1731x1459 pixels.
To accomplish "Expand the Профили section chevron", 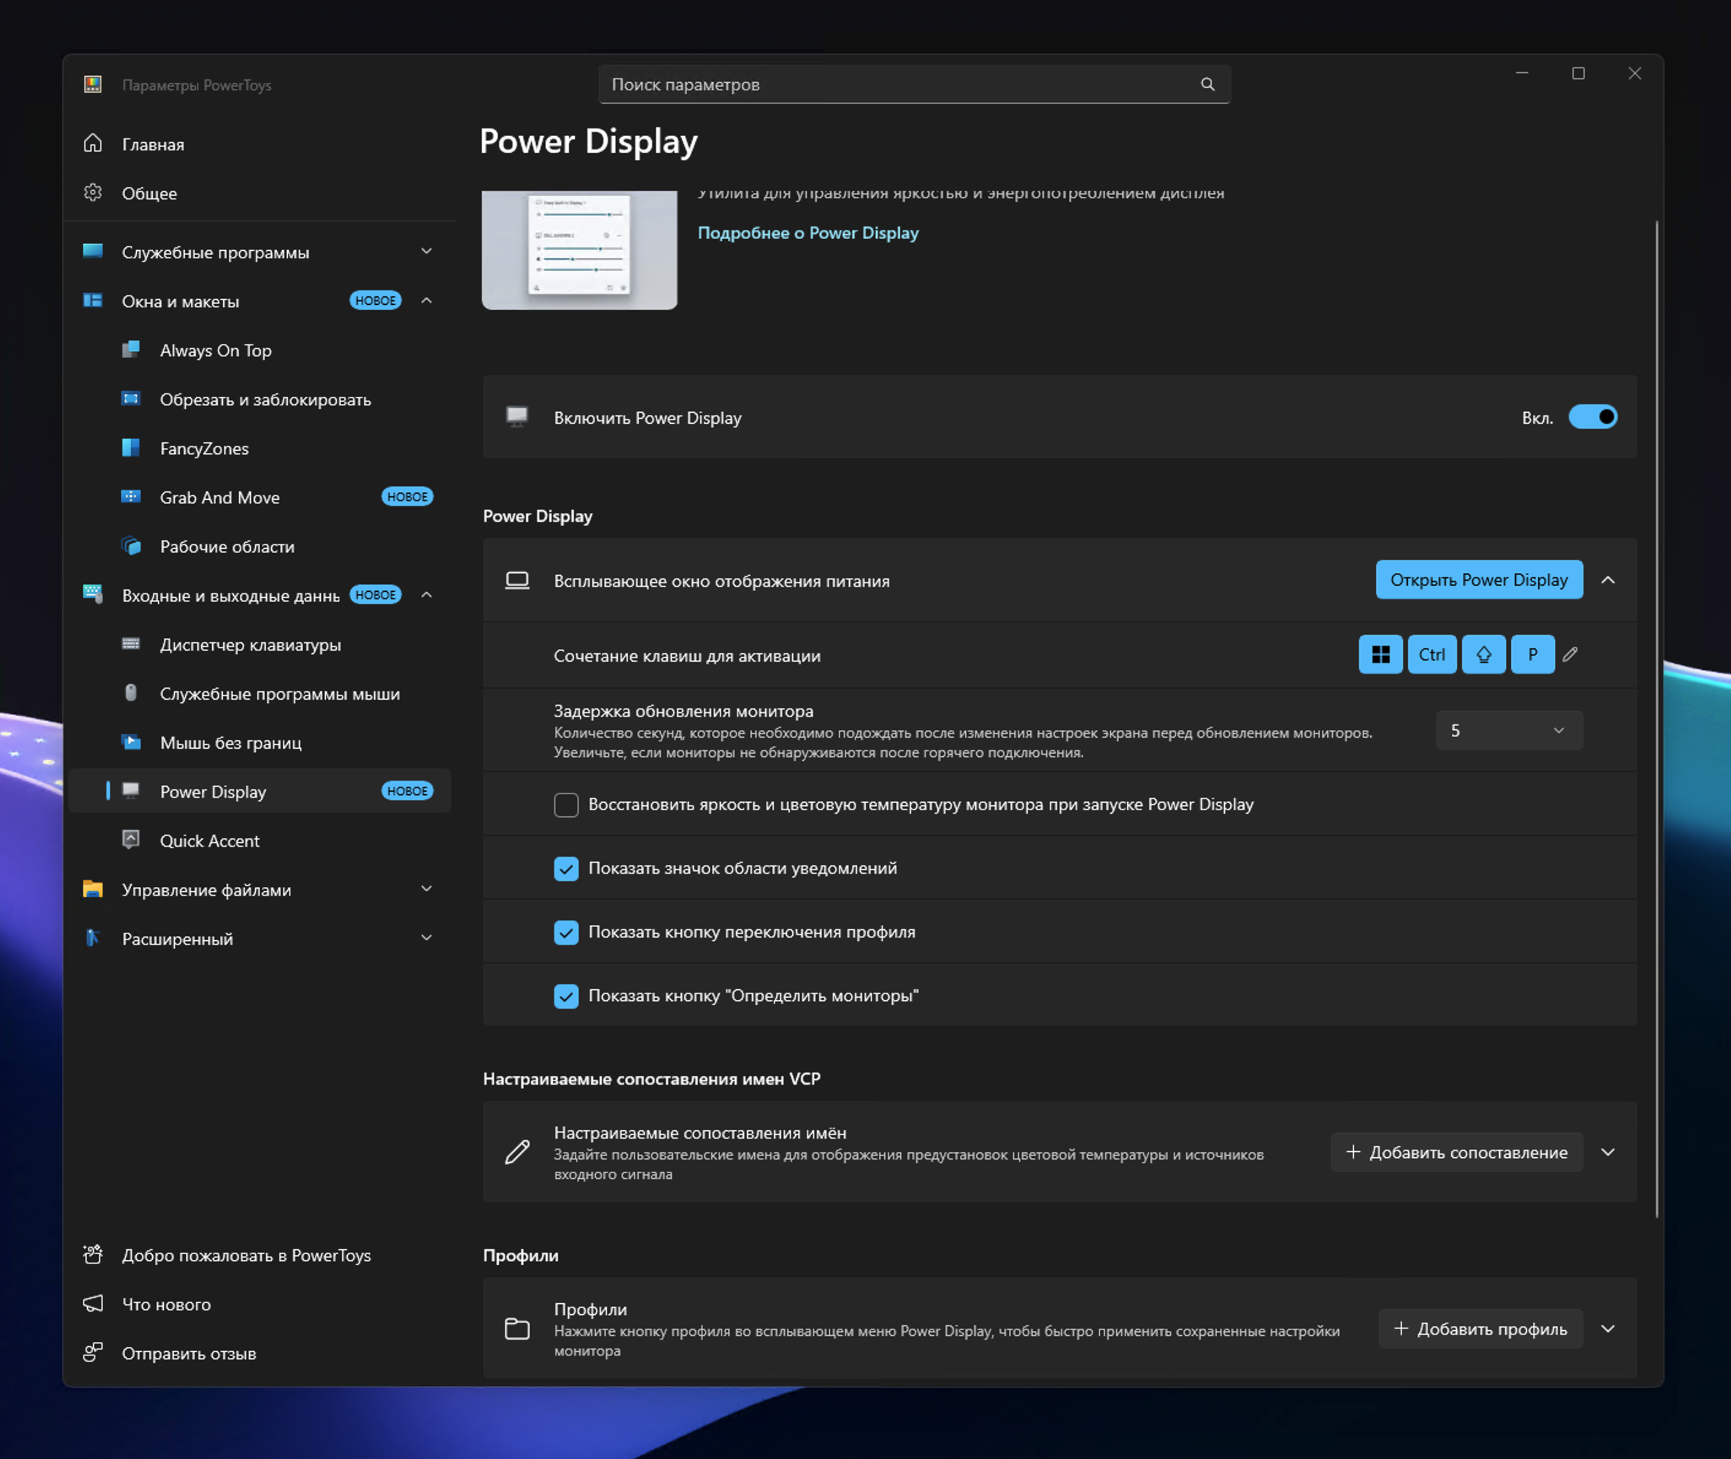I will pyautogui.click(x=1608, y=1329).
